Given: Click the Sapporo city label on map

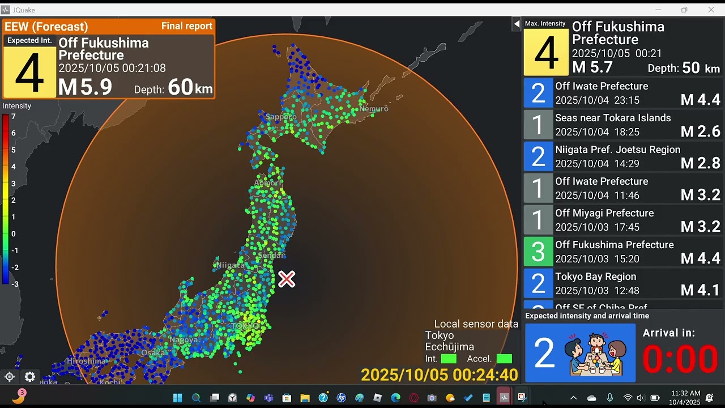Looking at the screenshot, I should click(x=281, y=117).
